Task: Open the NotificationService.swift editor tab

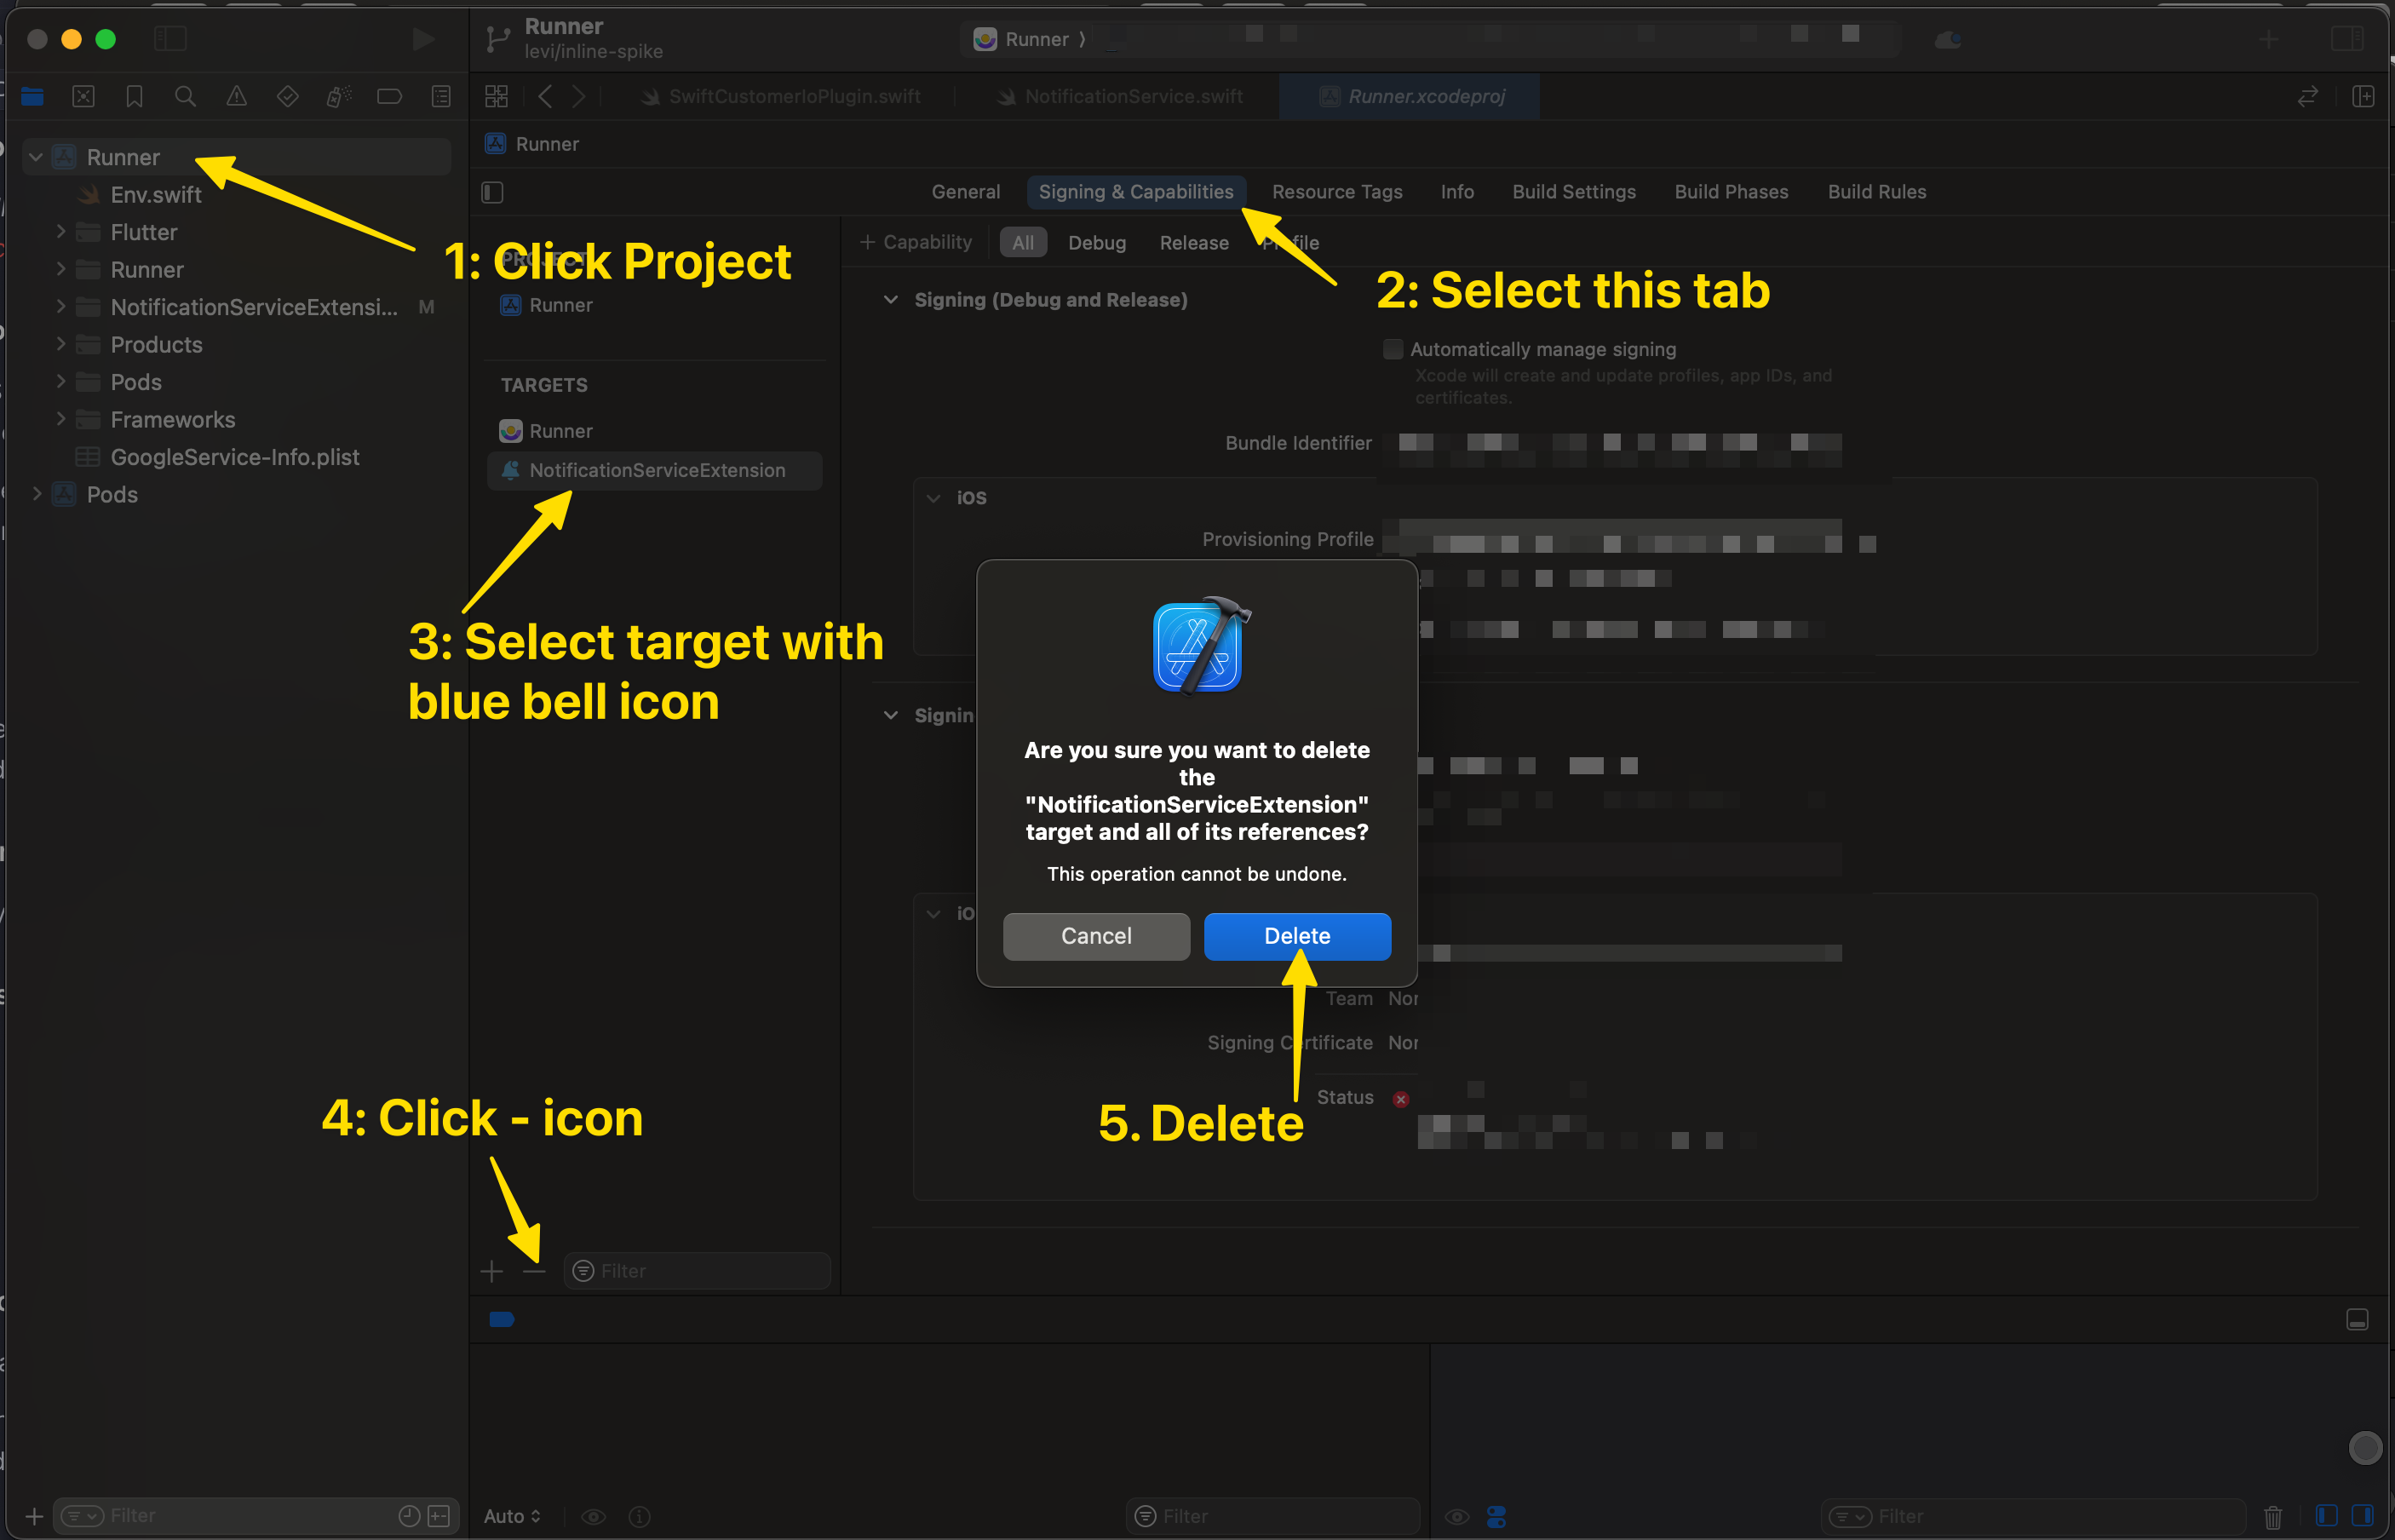Action: 1120,97
